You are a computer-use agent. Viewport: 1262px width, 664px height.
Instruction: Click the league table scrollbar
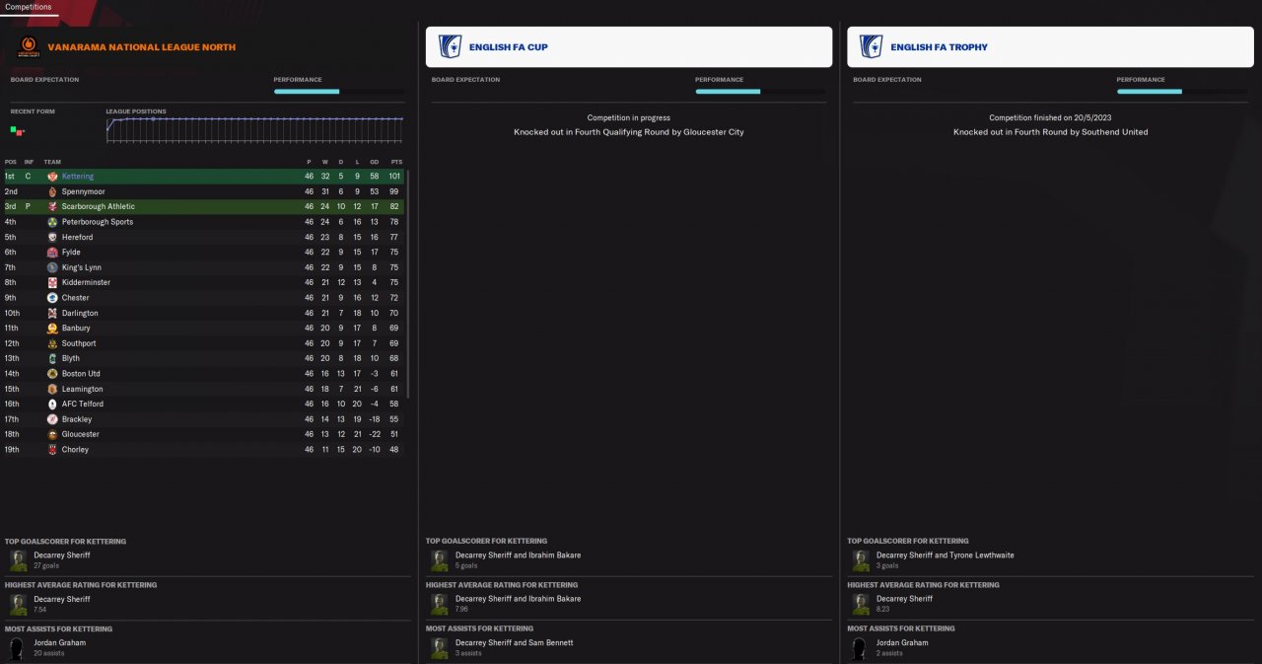tap(407, 284)
